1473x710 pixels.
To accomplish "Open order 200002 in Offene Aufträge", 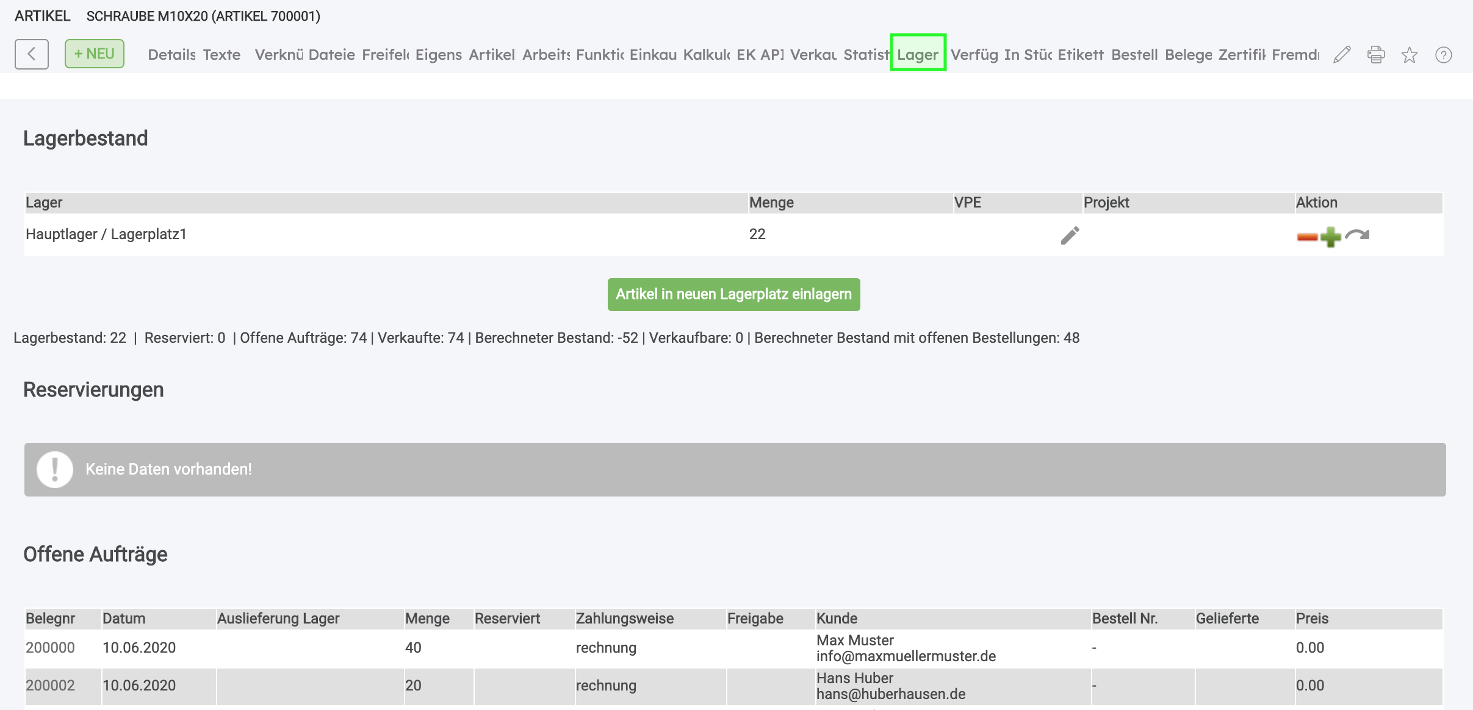I will (50, 686).
